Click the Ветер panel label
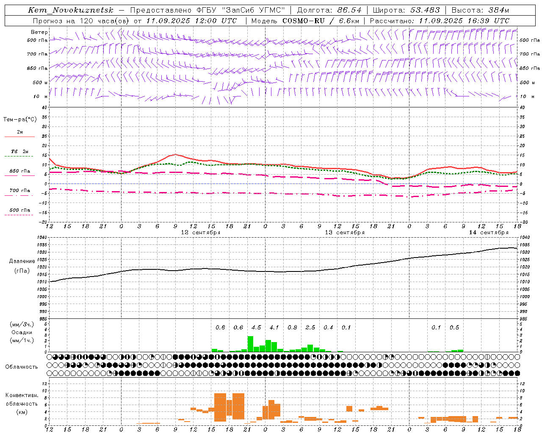Viewport: 542px width, 433px height. pos(39,32)
